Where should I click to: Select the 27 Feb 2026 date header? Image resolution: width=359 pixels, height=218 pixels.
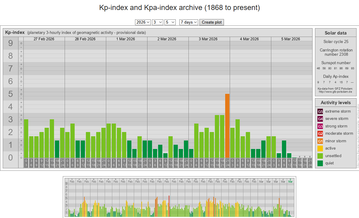coord(44,39)
